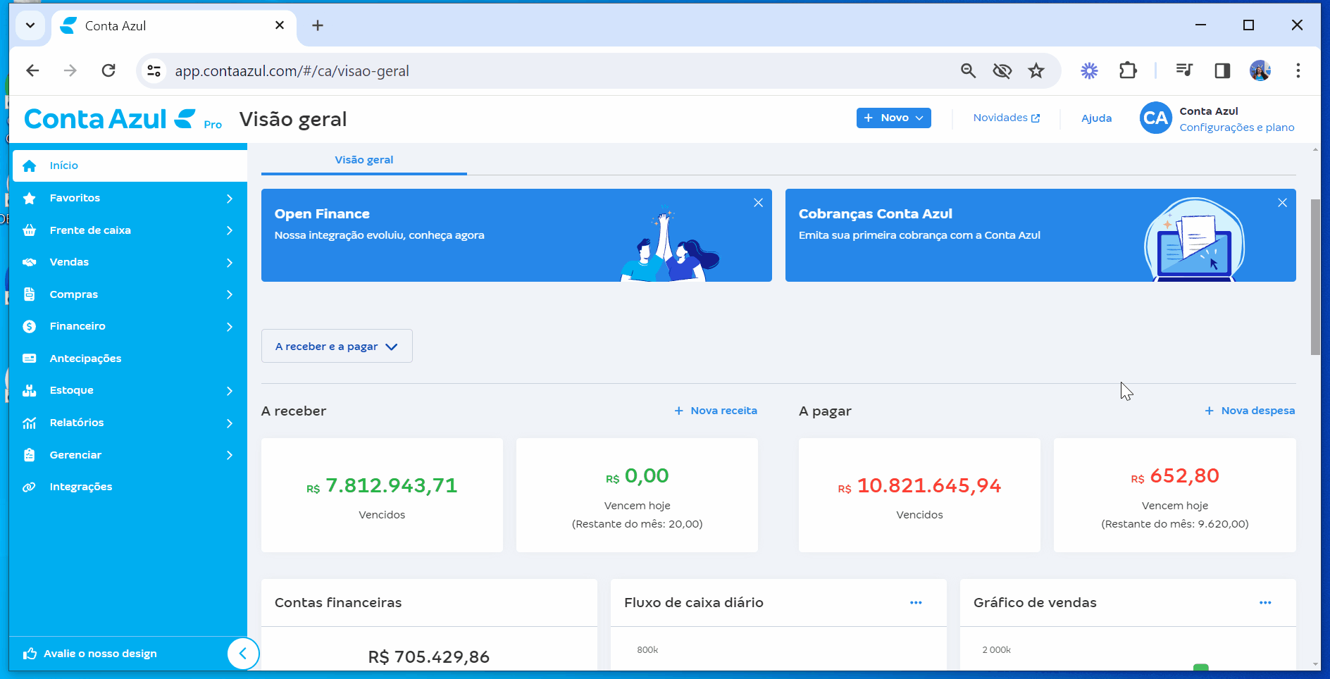The width and height of the screenshot is (1330, 679).
Task: Expand Vendas submenu chevron
Action: [229, 263]
